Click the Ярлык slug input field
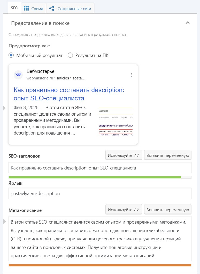 100,193
